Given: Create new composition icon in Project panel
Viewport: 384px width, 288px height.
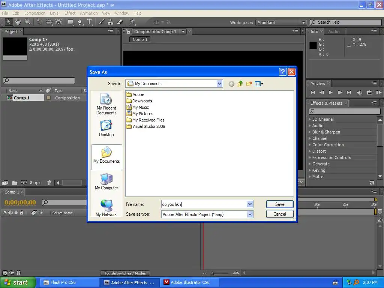Looking at the screenshot, I should (24, 183).
